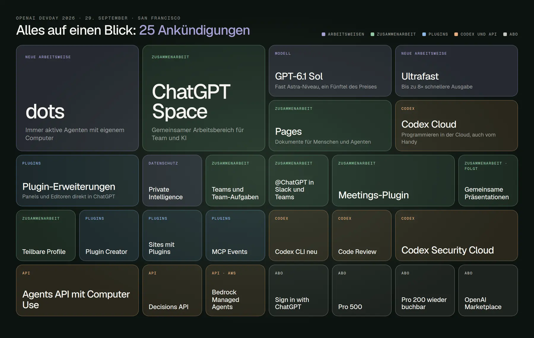Click the ARBEITSWEISEN legend label
This screenshot has height=338, width=534.
346,34
